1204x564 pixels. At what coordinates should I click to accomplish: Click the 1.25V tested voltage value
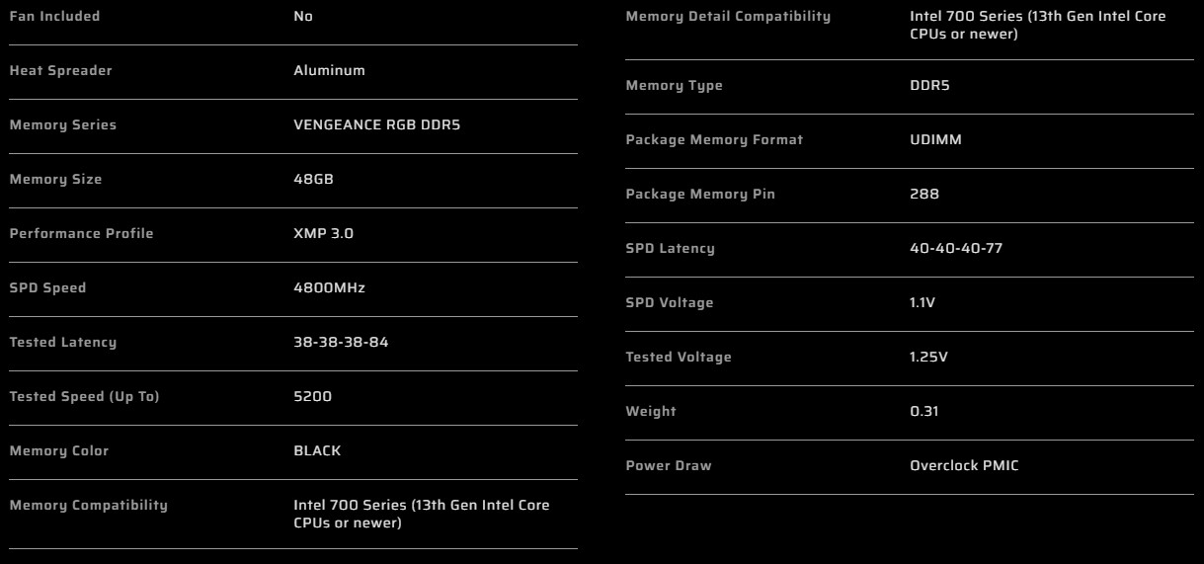(928, 358)
